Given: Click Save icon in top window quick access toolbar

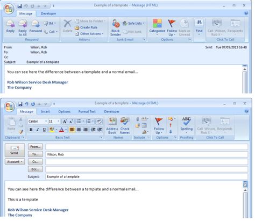Looking at the screenshot, I should [x=19, y=6].
